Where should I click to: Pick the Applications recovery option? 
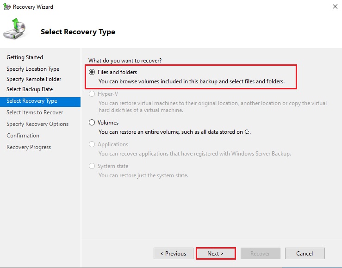pos(92,144)
